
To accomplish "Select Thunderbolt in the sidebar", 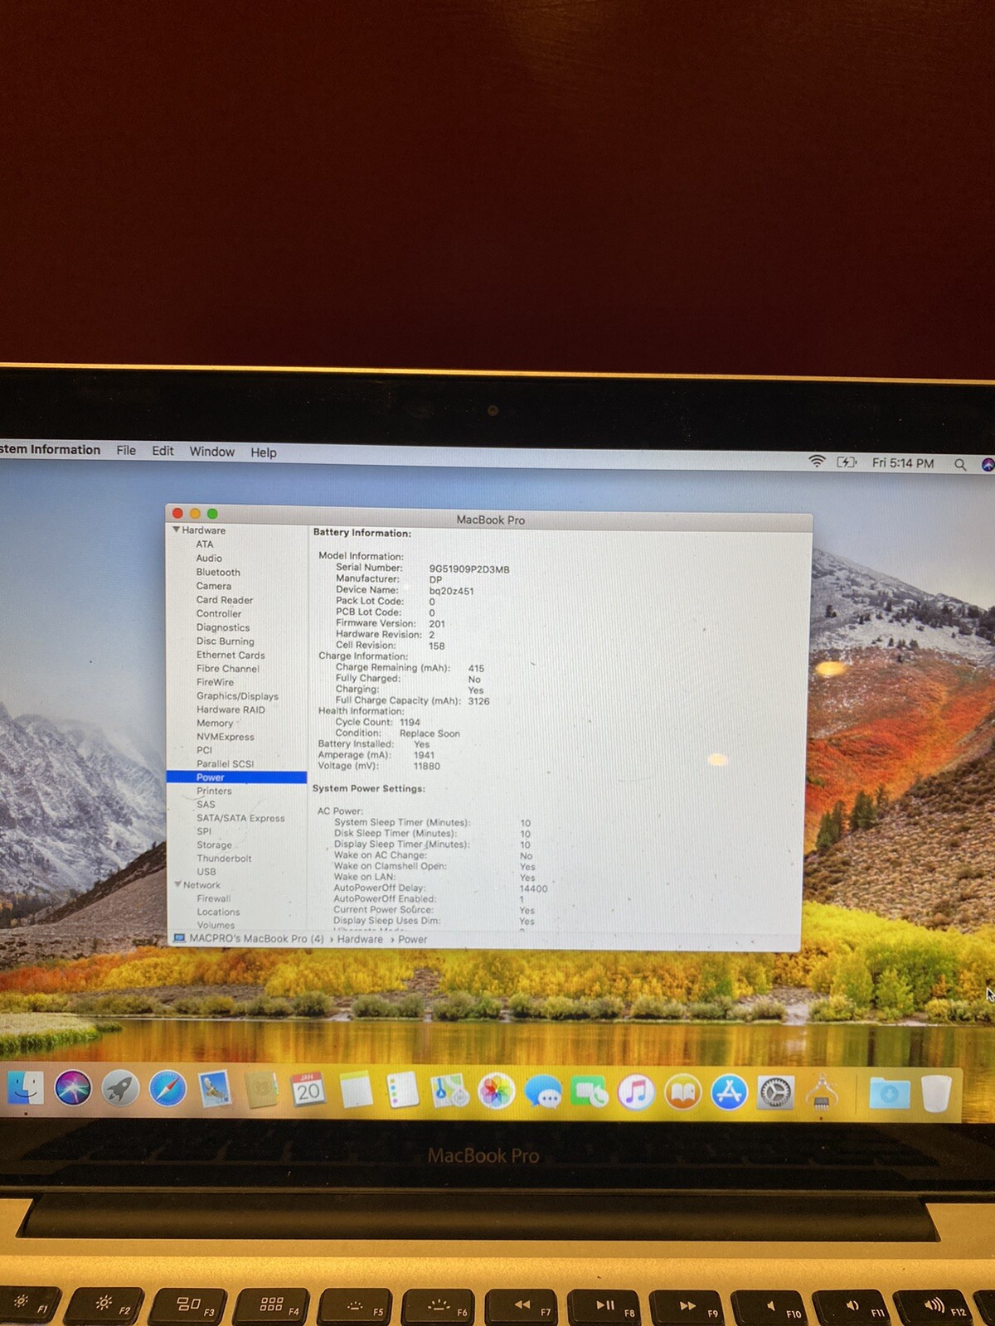I will click(224, 859).
